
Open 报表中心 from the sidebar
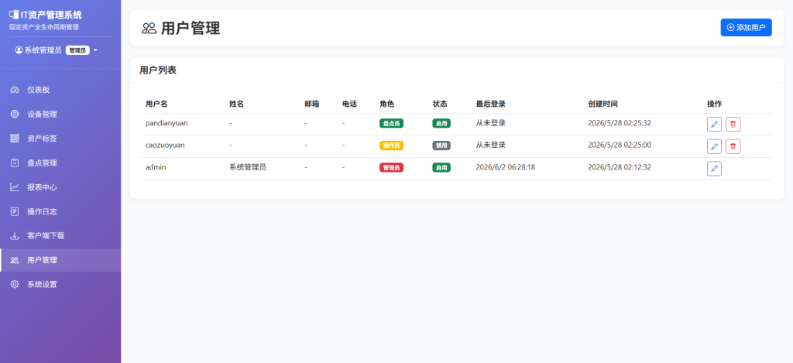click(x=60, y=187)
